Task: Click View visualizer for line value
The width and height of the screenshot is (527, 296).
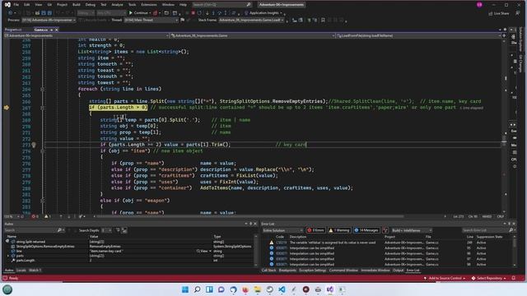Action: (203, 251)
